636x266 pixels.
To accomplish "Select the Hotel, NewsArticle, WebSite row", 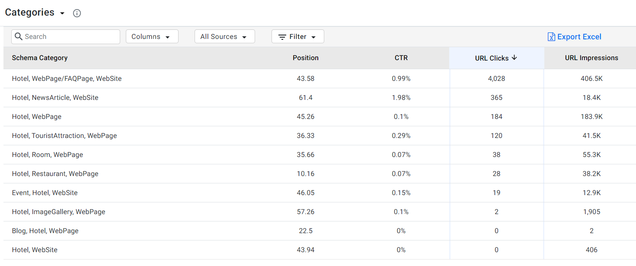I will (320, 98).
